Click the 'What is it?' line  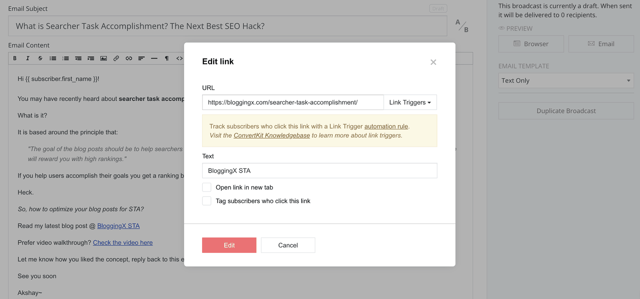click(32, 115)
